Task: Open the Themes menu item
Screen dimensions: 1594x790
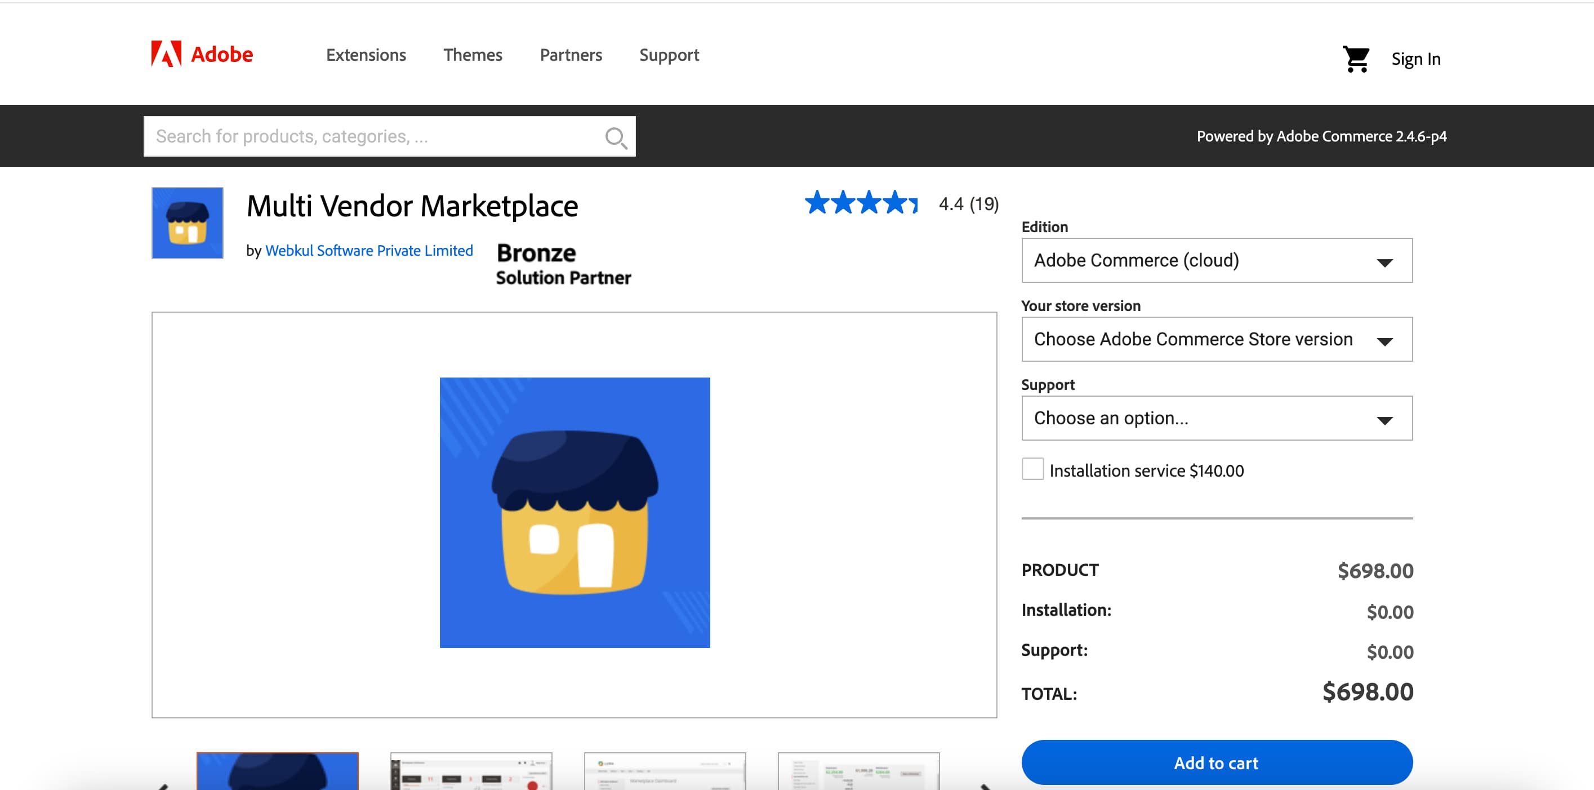Action: click(x=473, y=55)
